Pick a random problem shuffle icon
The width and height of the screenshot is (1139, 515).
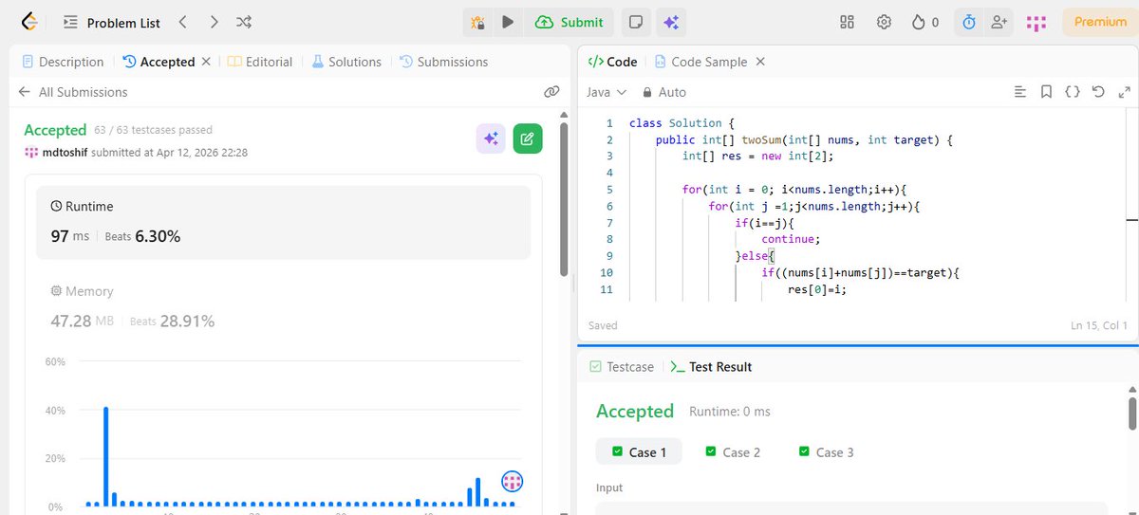(x=244, y=22)
